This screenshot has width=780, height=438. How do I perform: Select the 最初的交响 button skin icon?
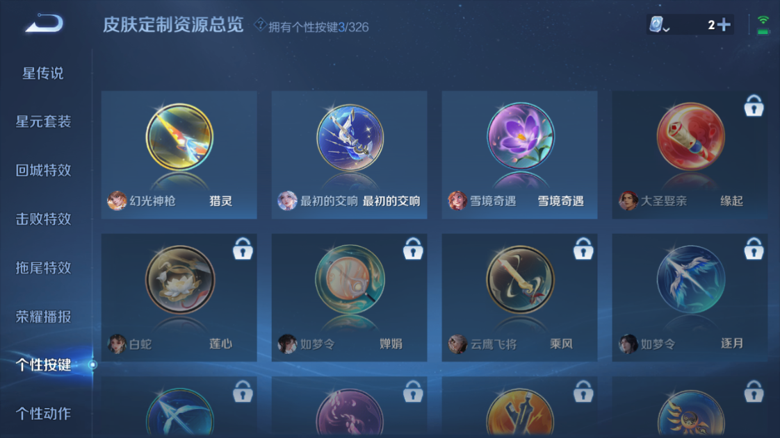(350, 137)
